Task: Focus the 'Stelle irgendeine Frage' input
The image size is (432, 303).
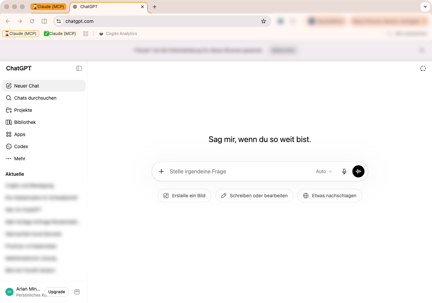Action: tap(239, 171)
